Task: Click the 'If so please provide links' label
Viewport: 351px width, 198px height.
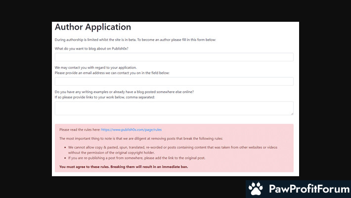Action: [x=104, y=97]
